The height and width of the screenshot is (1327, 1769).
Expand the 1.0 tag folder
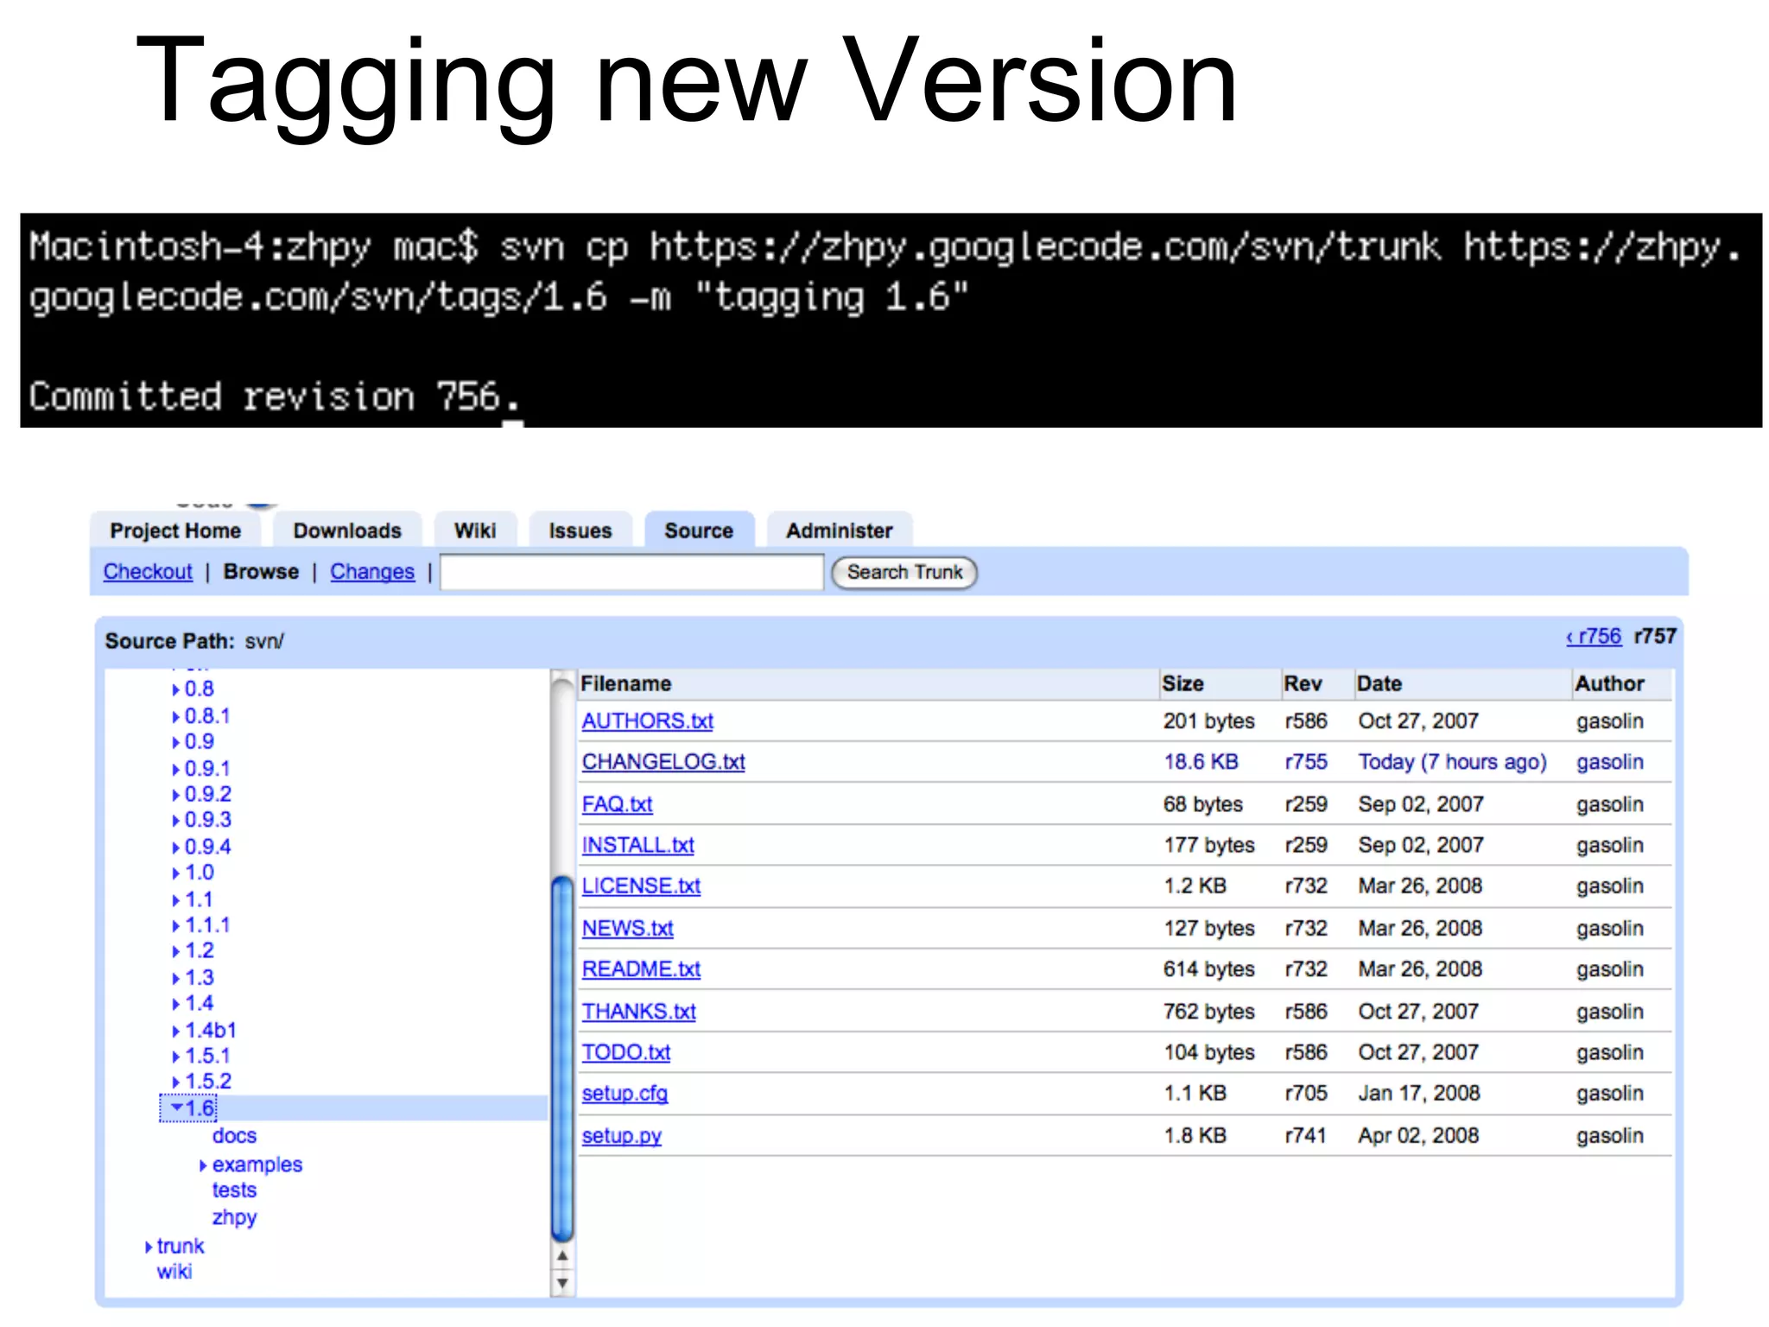point(176,873)
